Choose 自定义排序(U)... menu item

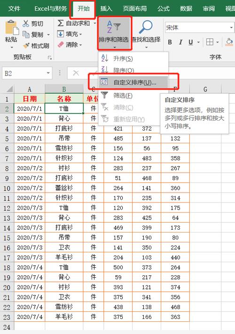(x=133, y=82)
